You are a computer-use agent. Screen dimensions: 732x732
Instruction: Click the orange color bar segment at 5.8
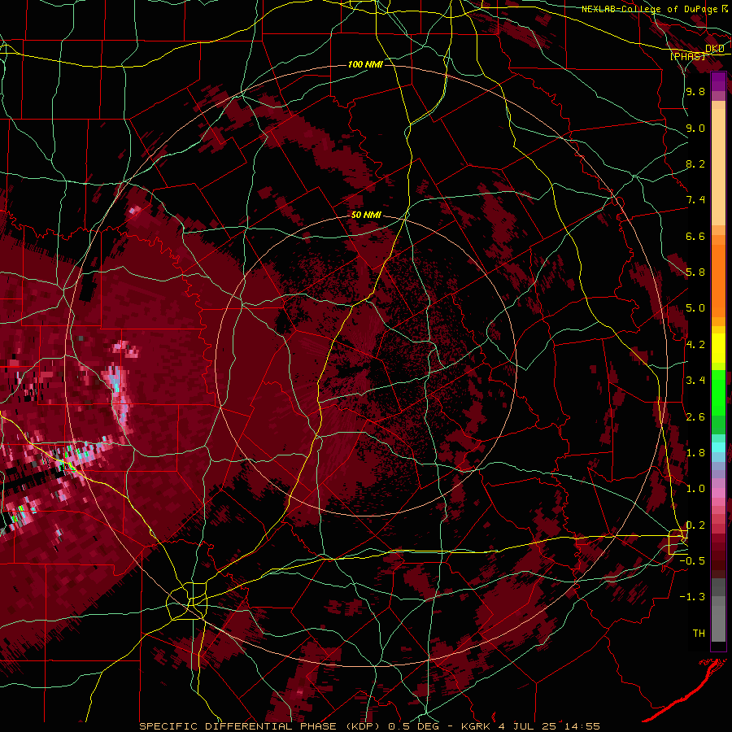(x=718, y=280)
